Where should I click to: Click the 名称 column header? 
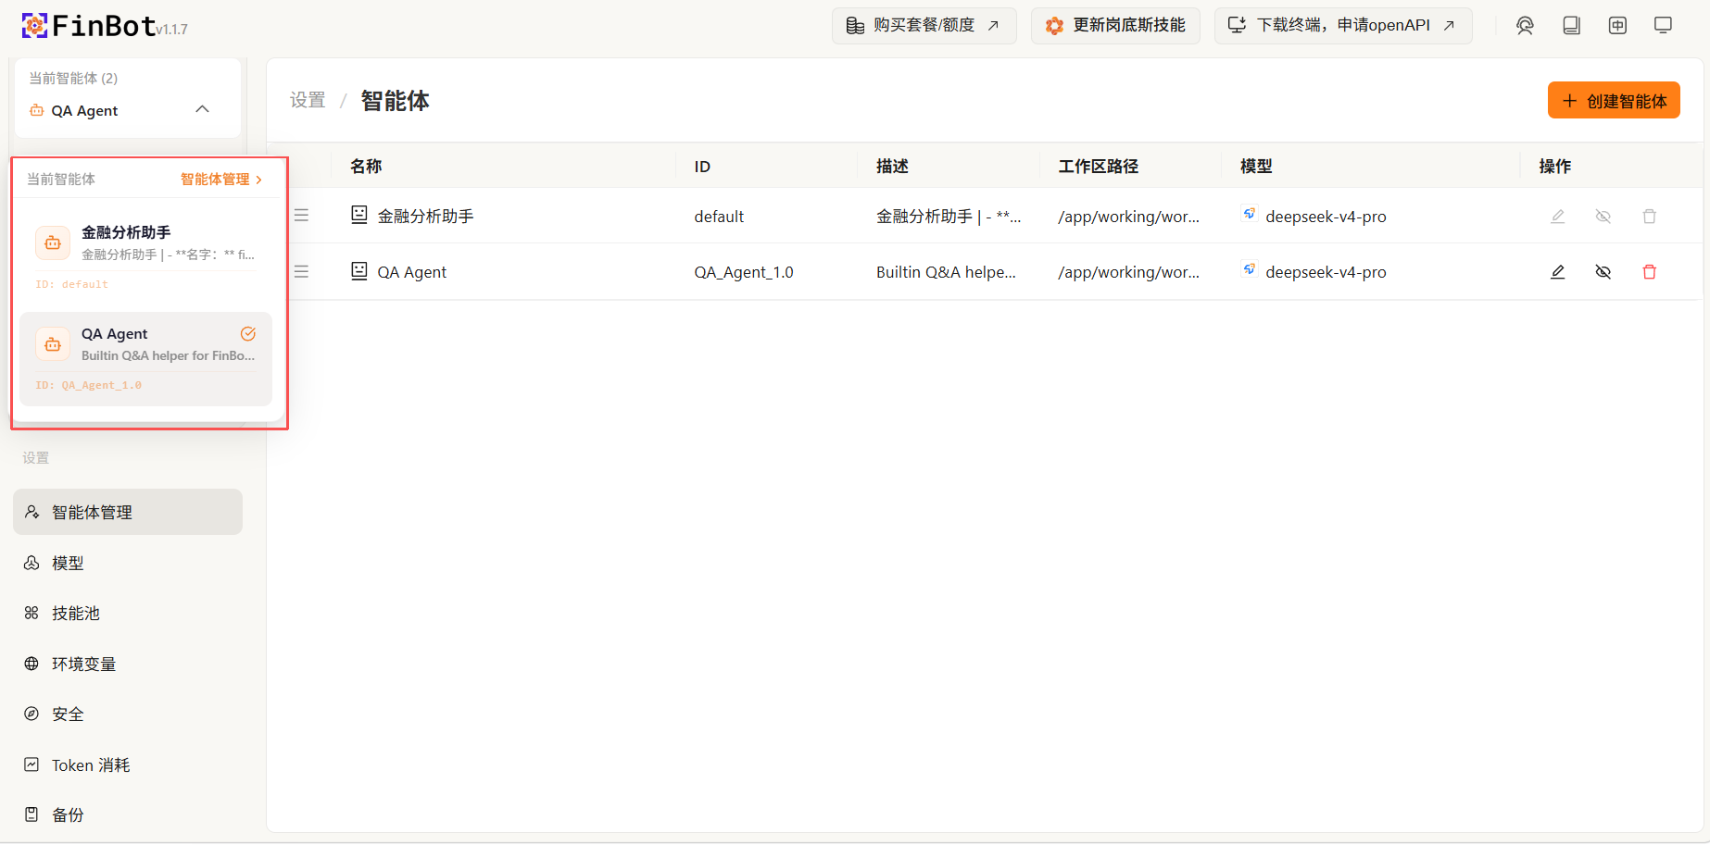click(366, 167)
